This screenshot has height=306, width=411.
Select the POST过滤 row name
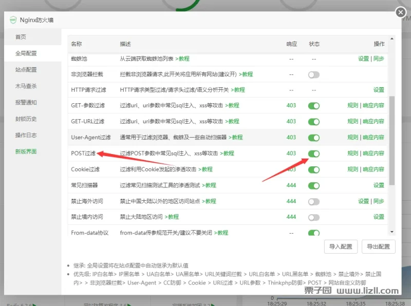(x=83, y=154)
